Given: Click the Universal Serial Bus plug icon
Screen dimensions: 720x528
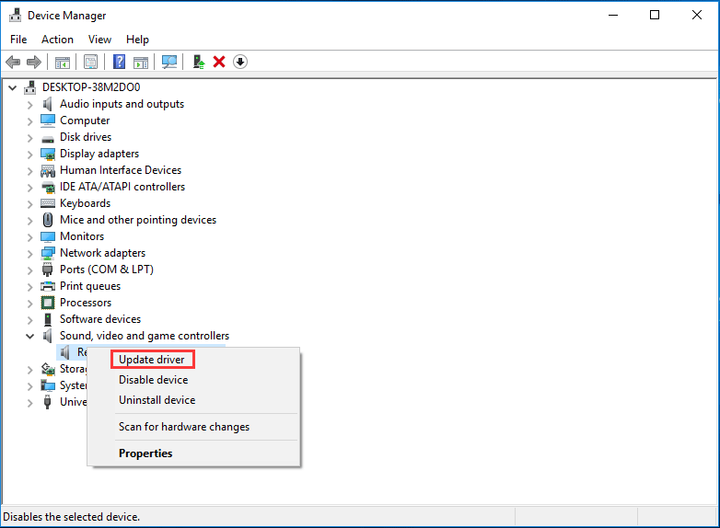Looking at the screenshot, I should click(x=47, y=402).
